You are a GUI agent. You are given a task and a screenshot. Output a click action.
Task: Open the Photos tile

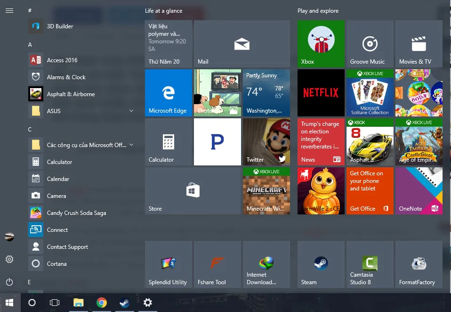click(x=217, y=93)
